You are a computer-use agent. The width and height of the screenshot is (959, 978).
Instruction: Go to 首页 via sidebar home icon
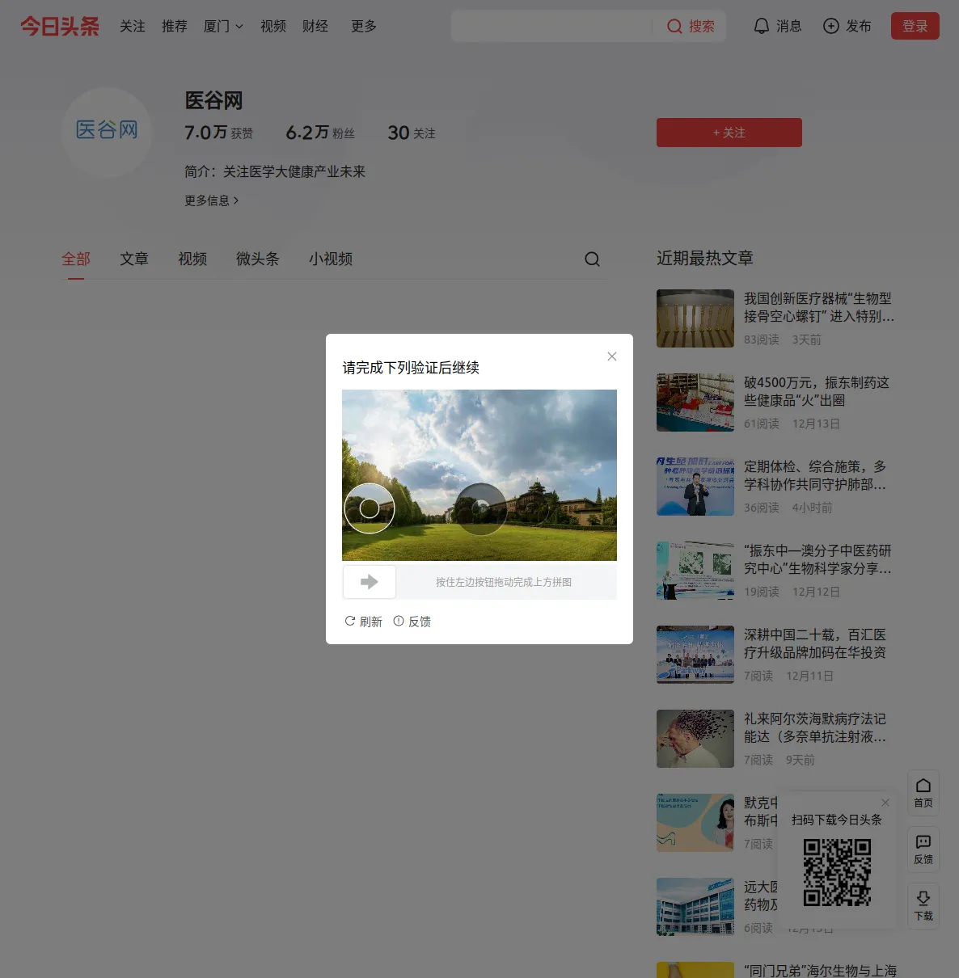coord(923,792)
